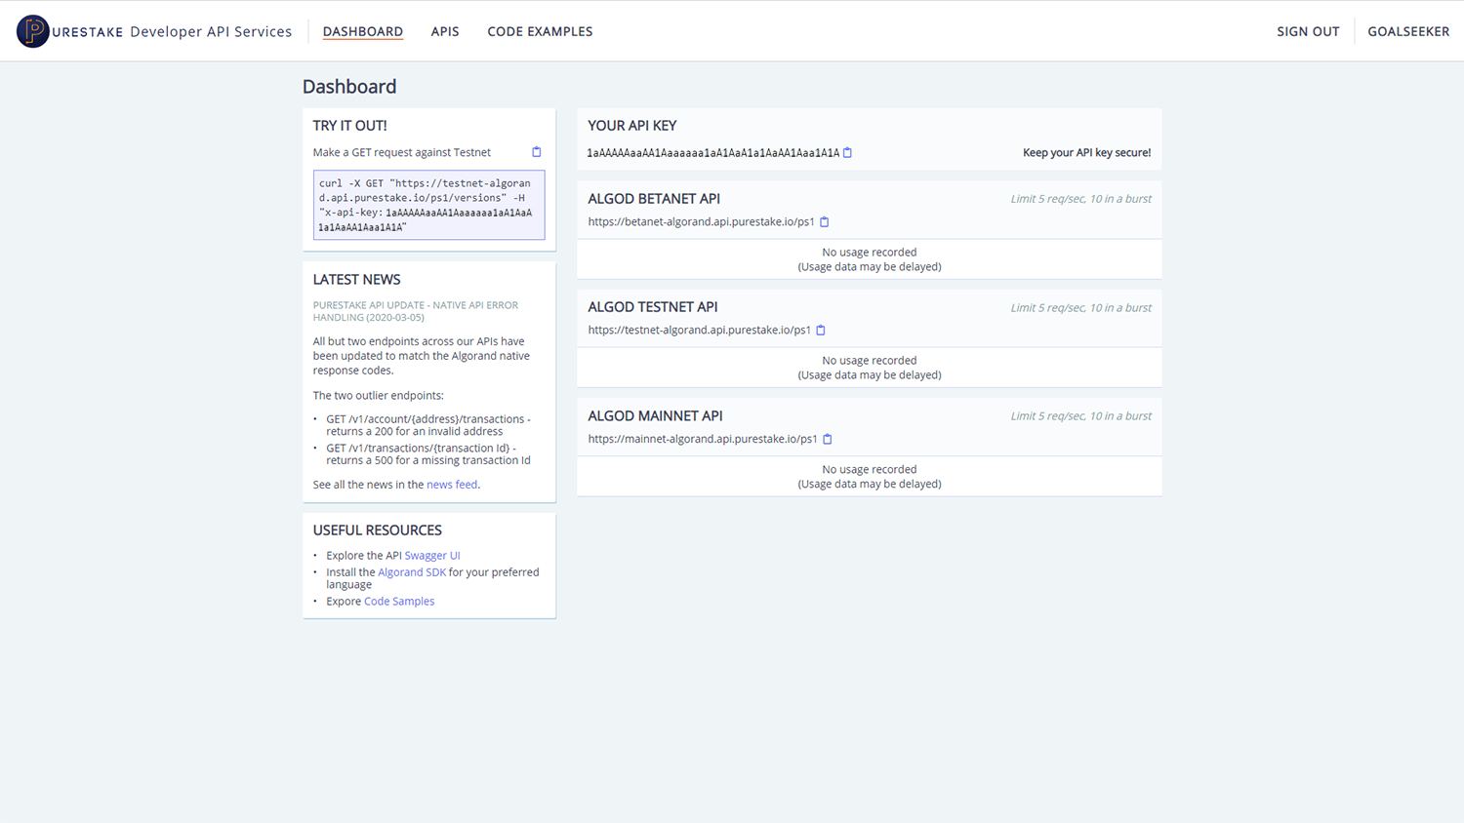Open the news feed link
This screenshot has height=823, width=1464.
point(451,484)
